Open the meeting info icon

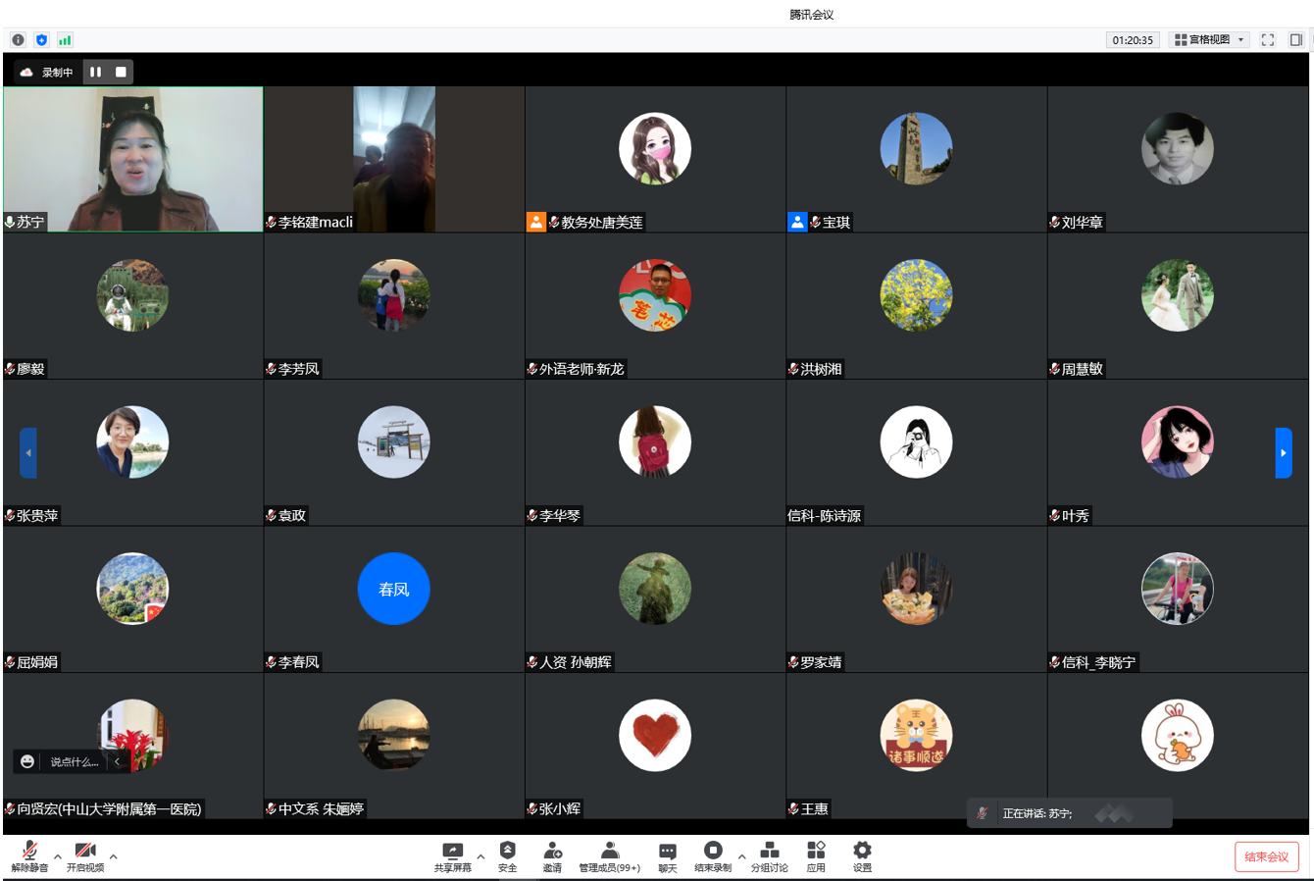tap(18, 40)
